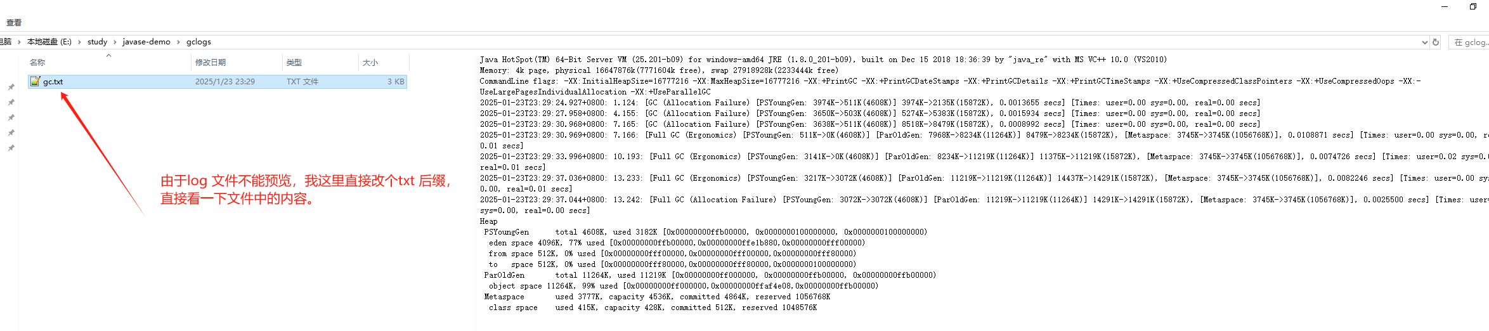Navigate to javase-demo breadcrumb

point(146,42)
